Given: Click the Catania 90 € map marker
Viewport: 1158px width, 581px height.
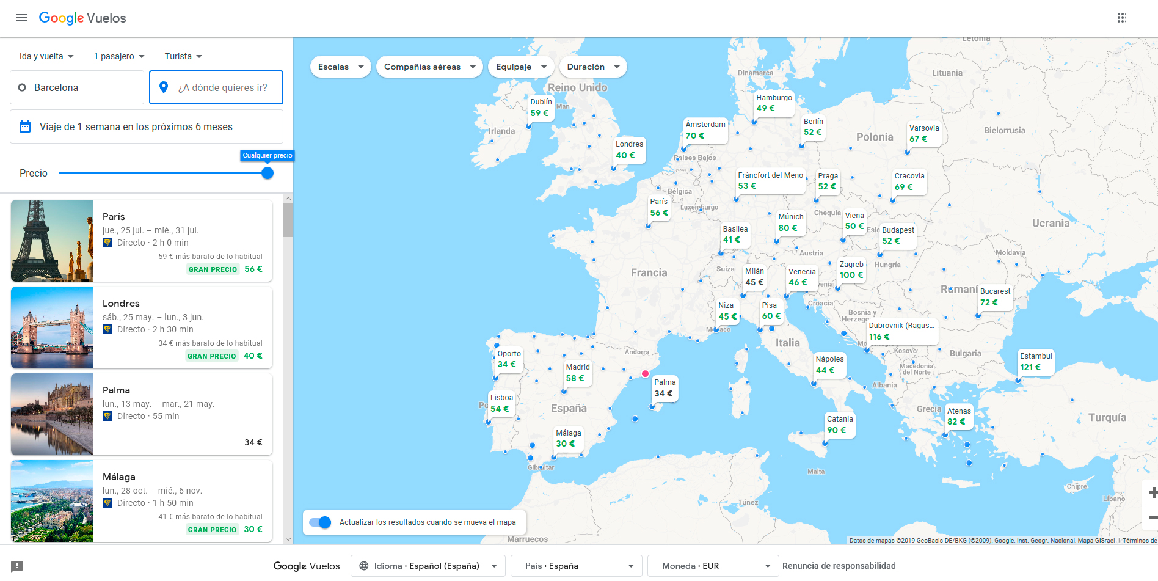Looking at the screenshot, I should click(840, 425).
